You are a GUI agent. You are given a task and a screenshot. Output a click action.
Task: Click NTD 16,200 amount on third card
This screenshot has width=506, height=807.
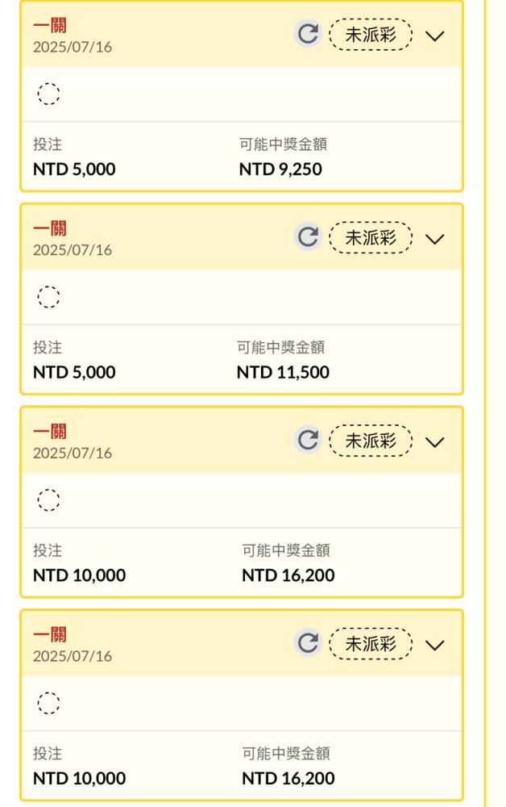(288, 575)
